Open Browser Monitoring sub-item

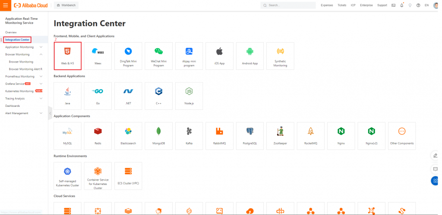pyautogui.click(x=21, y=62)
